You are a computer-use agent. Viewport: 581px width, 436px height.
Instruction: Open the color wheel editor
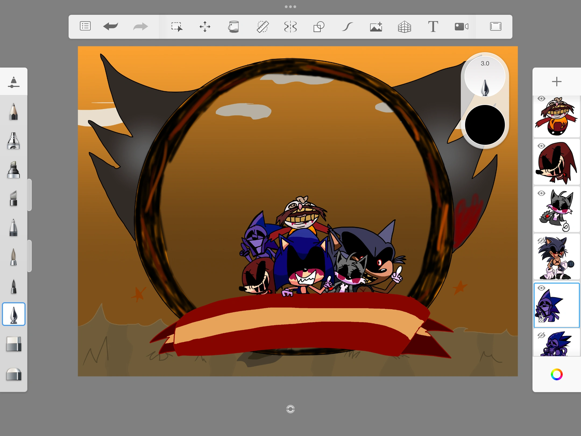pyautogui.click(x=557, y=374)
